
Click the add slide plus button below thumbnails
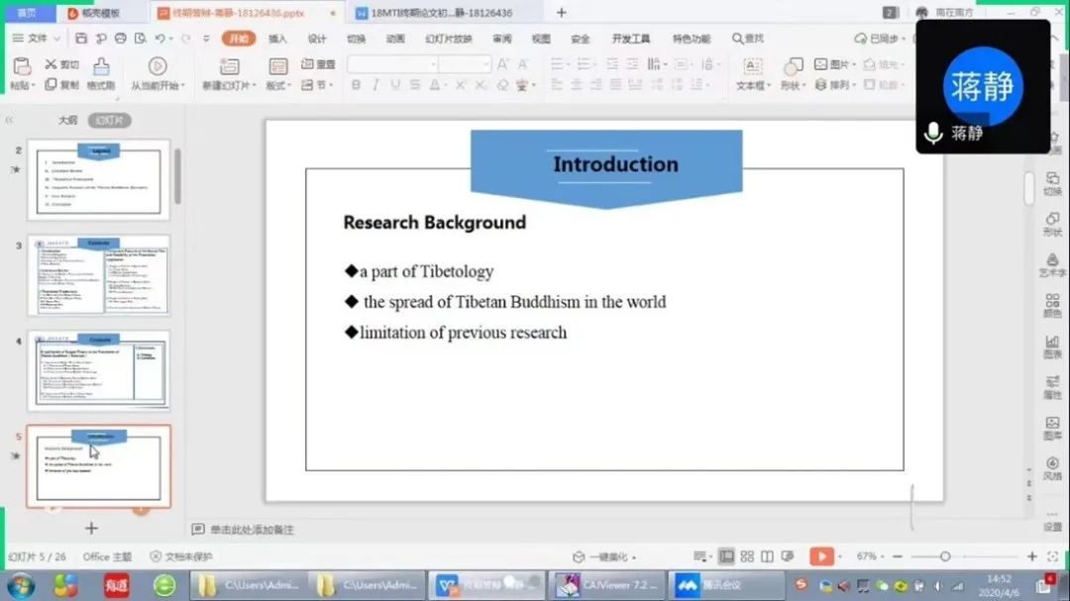(91, 528)
